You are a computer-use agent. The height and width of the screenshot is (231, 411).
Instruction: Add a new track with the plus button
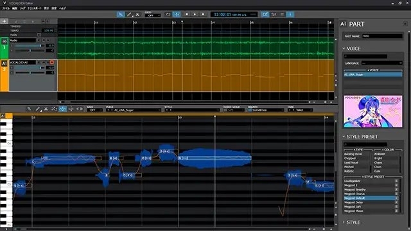pos(4,21)
